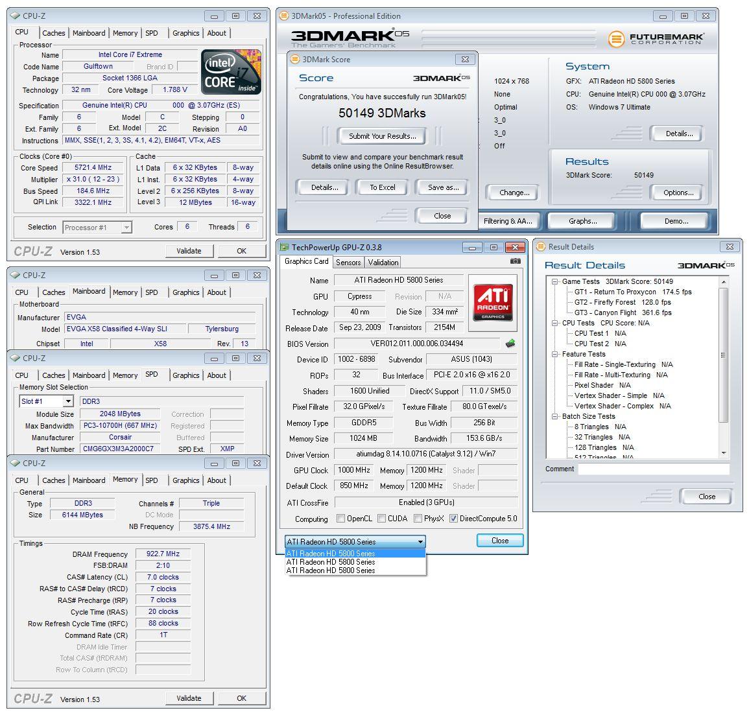
Task: Open the Processor #1 selection dropdown
Action: (x=97, y=228)
